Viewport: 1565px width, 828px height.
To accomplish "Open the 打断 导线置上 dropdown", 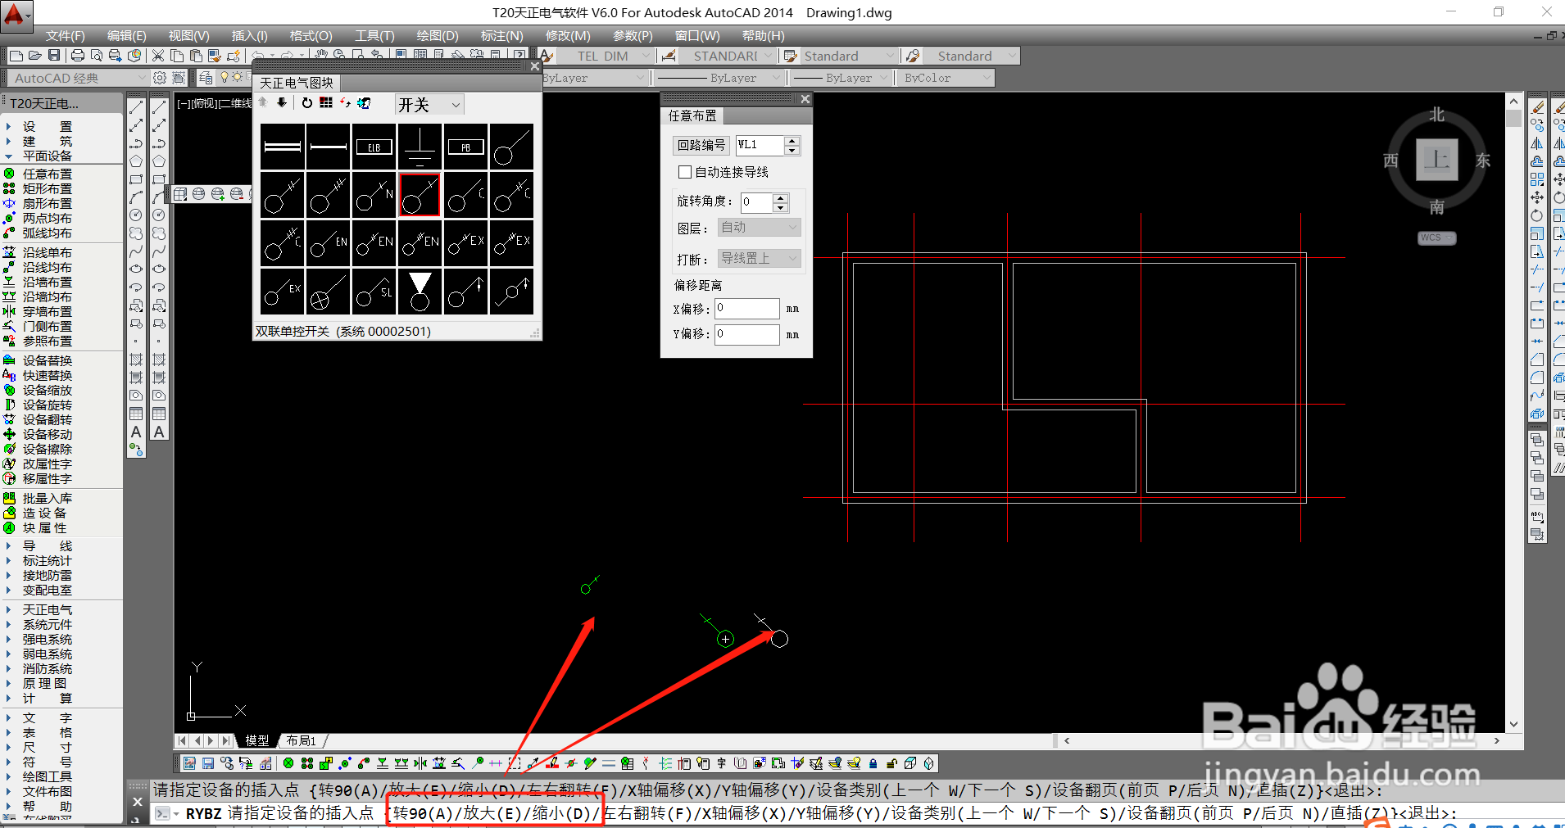I will click(x=759, y=258).
